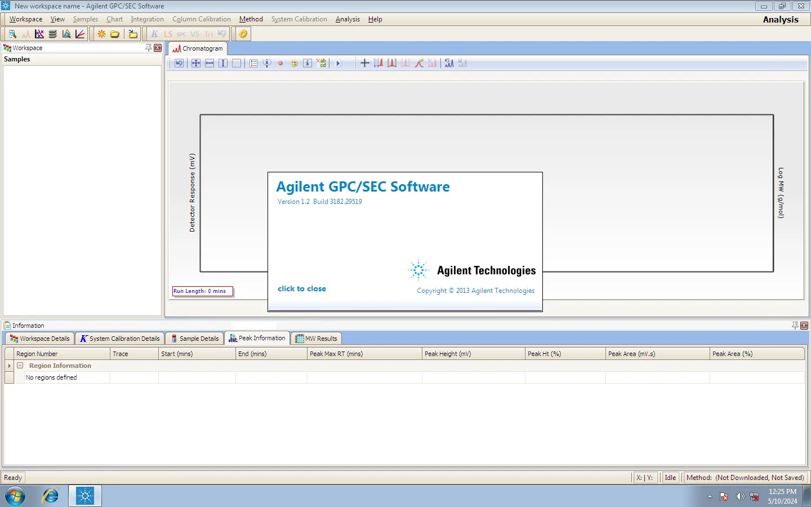Screen dimensions: 811x507
Task: Click the blue play arrow icon
Action: tap(338, 63)
